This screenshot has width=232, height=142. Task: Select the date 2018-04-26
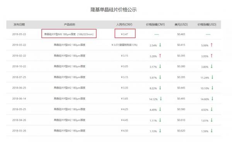[19, 120]
